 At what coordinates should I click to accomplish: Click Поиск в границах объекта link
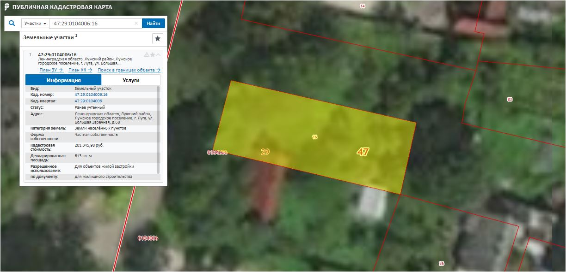tap(129, 70)
